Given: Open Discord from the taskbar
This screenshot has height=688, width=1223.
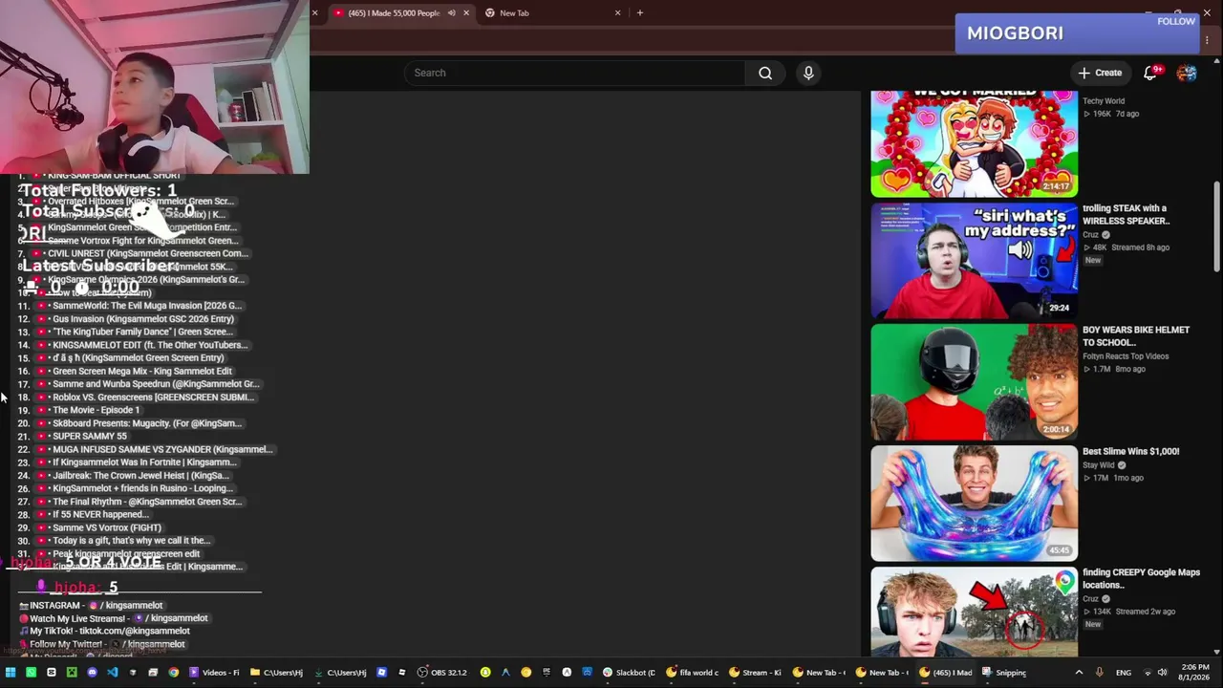Looking at the screenshot, I should tap(92, 673).
